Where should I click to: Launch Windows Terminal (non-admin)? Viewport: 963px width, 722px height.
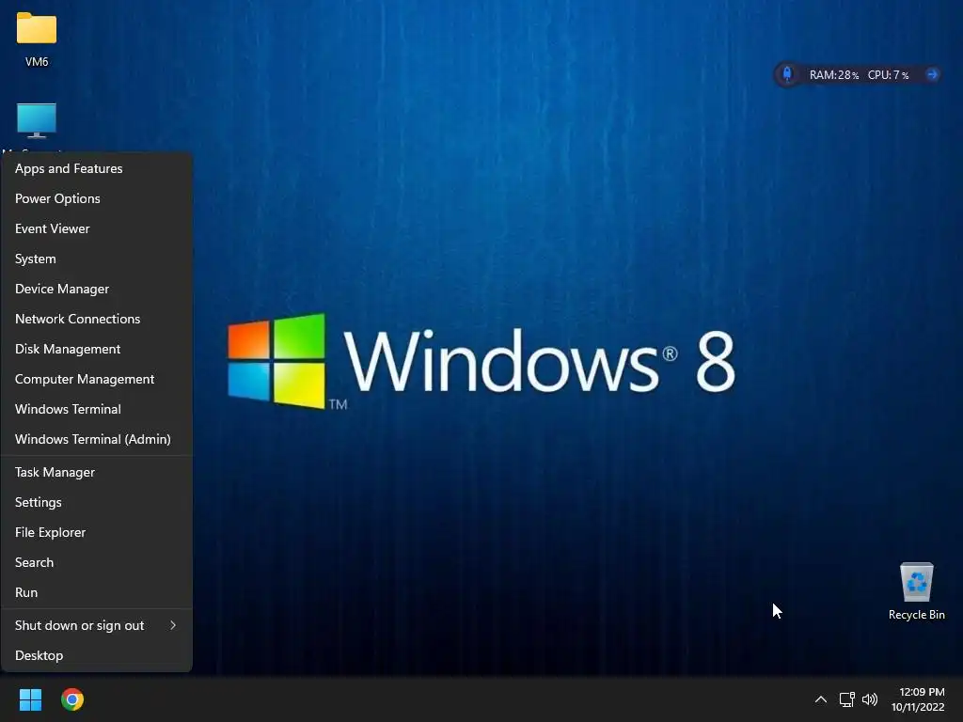(x=97, y=409)
